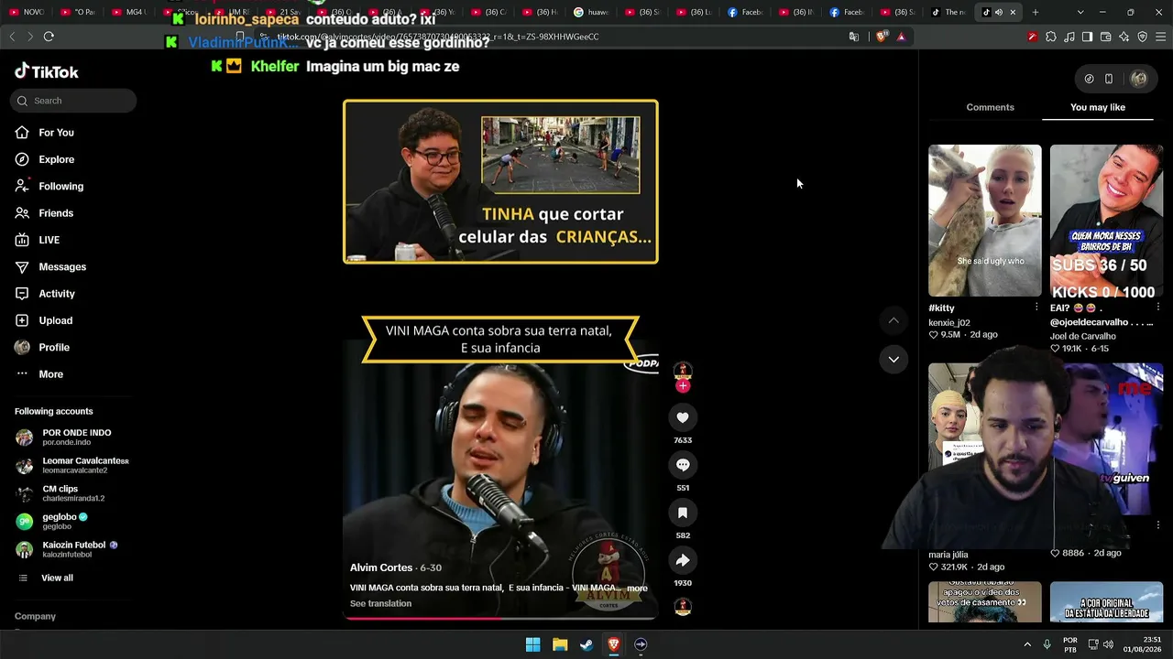The height and width of the screenshot is (659, 1173).
Task: Open the geglobo account
Action: (51, 522)
